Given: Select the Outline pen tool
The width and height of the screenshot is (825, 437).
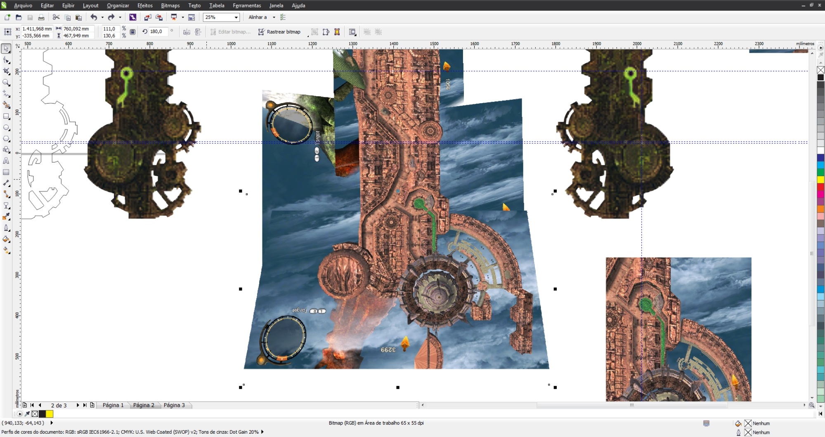Looking at the screenshot, I should point(6,228).
